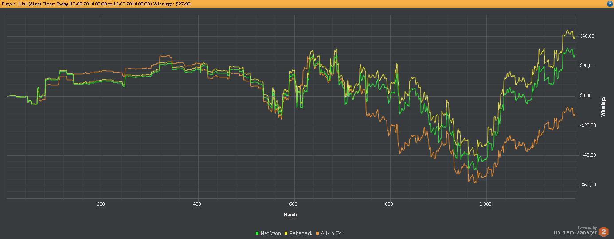Click the 400 hands axis label
Viewport: 614px width, 239px height.
pyautogui.click(x=197, y=204)
